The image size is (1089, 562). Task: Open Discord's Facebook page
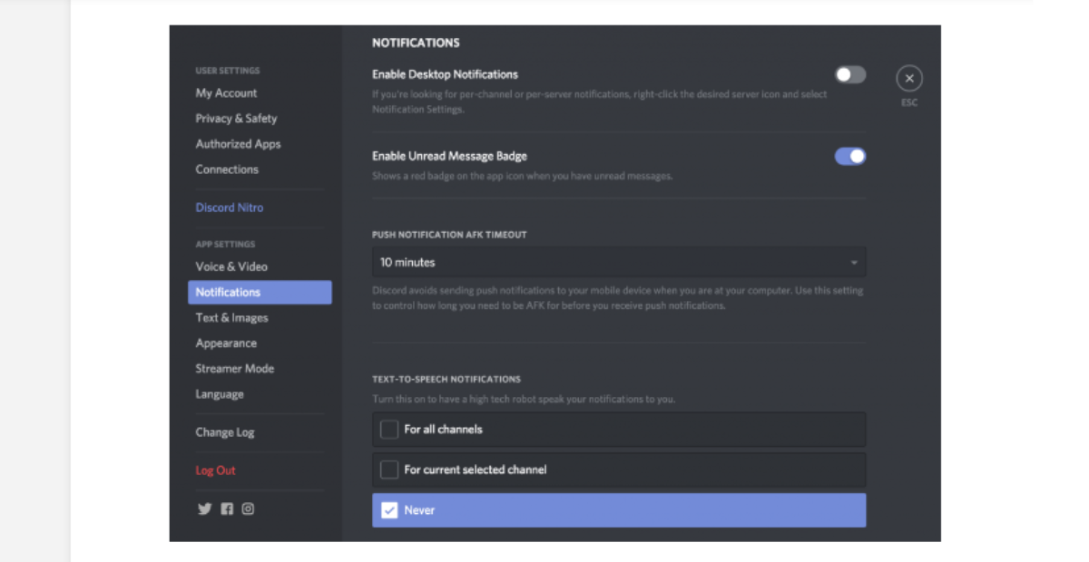click(227, 509)
